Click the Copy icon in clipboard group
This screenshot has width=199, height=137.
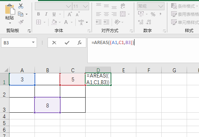pos(20,14)
